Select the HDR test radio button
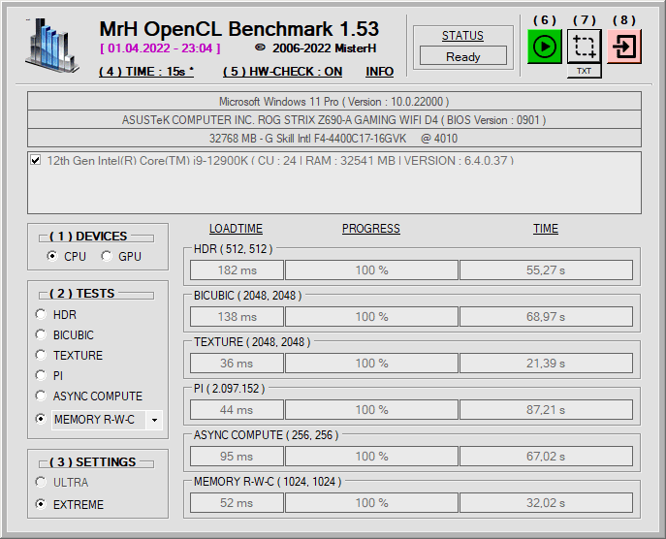This screenshot has height=539, width=666. [41, 314]
